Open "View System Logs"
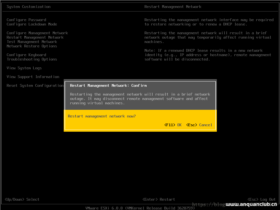The width and height of the screenshot is (280, 210). tap(24, 68)
